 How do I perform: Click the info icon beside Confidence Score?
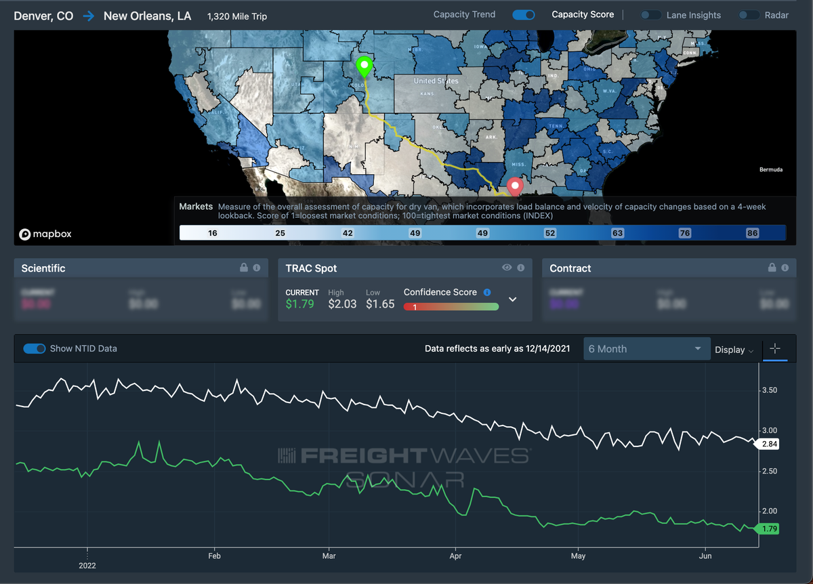click(x=487, y=292)
